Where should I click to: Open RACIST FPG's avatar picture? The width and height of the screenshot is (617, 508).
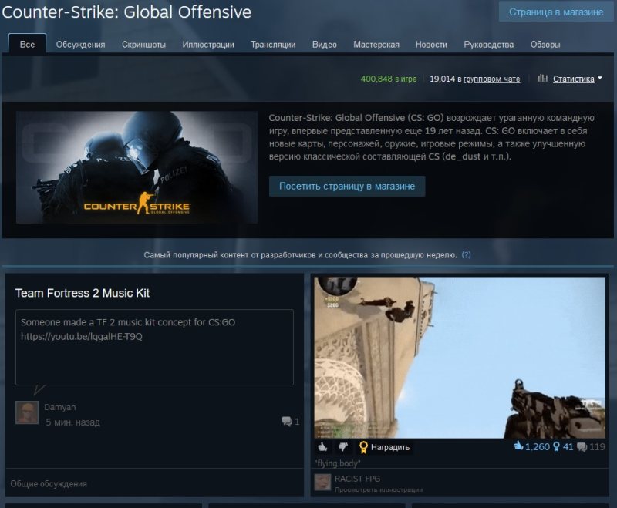point(322,483)
